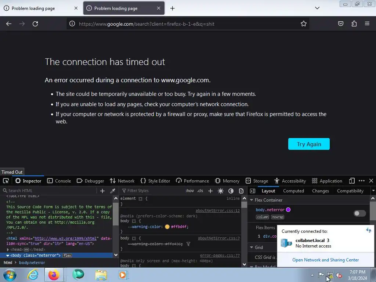
Task: Pick a color with the eyedropper icon
Action: click(x=112, y=191)
